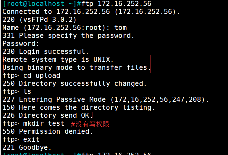Click the username 'tom' after Name prompt
The image size is (228, 155).
coord(120,28)
